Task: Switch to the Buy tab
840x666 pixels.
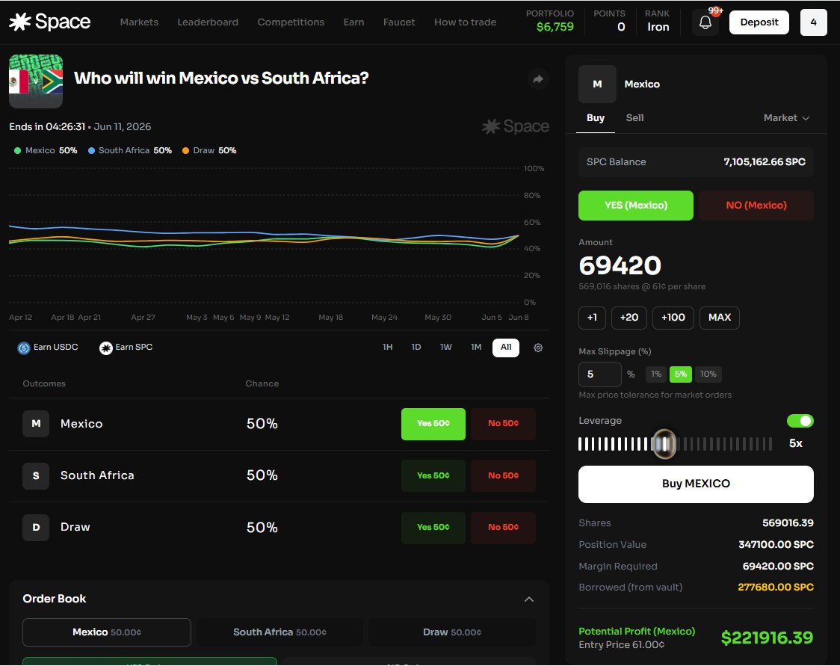Action: [595, 118]
